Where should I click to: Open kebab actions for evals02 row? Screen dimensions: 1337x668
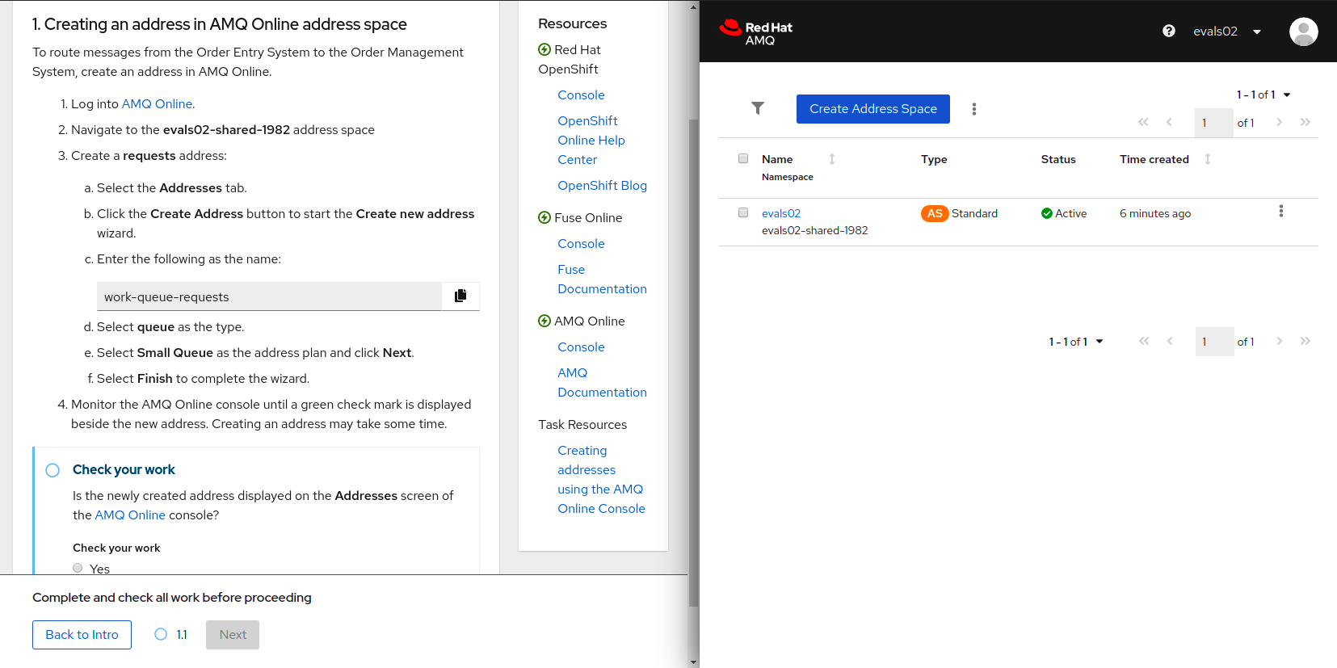tap(1281, 211)
